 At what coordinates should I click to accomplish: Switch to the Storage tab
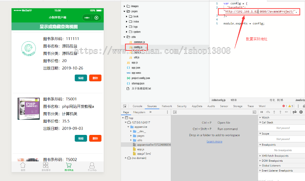(238, 106)
